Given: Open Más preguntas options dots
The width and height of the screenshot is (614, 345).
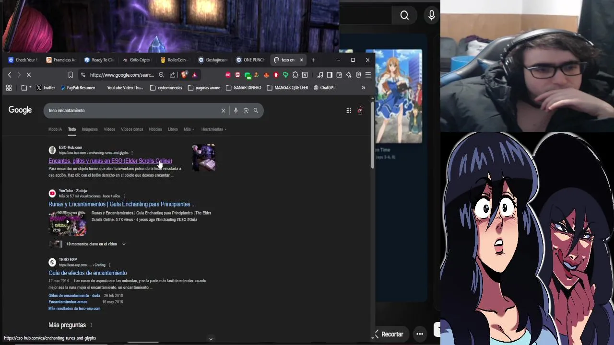Looking at the screenshot, I should 91,325.
